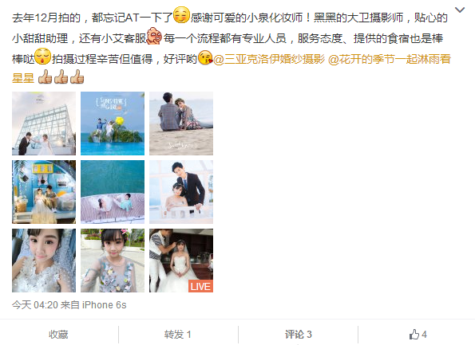
Task: Open the couple in suit portrait thumbnail
Action: click(181, 192)
